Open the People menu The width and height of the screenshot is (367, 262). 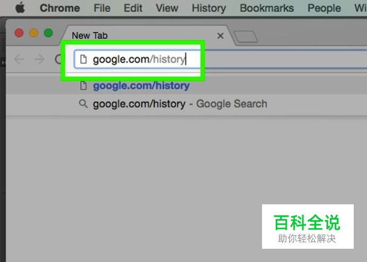tap(324, 8)
